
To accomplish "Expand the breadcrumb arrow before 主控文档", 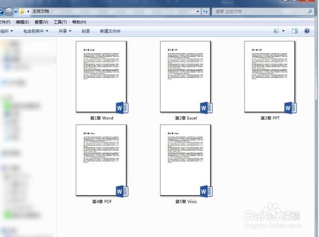I will coord(28,11).
